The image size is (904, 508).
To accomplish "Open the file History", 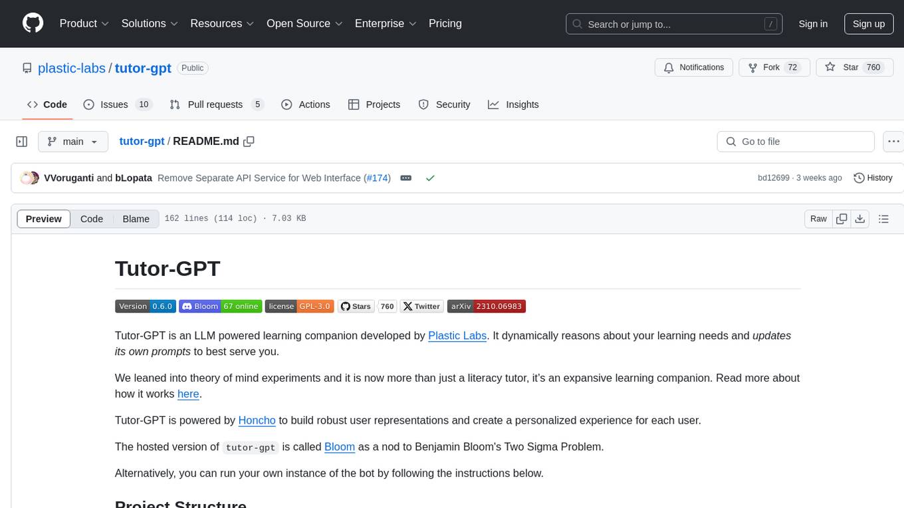I will pos(873,178).
